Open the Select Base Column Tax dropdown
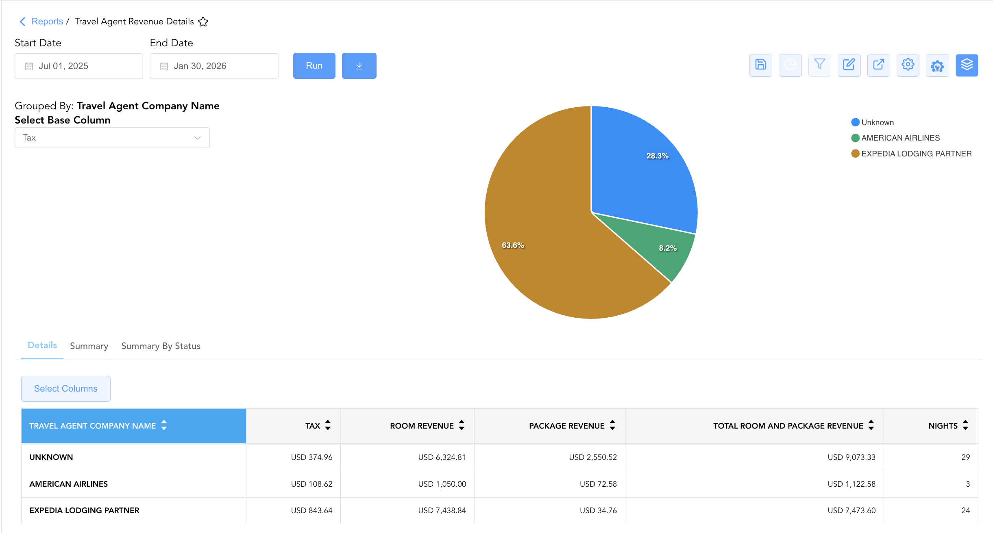The image size is (993, 533). tap(112, 138)
